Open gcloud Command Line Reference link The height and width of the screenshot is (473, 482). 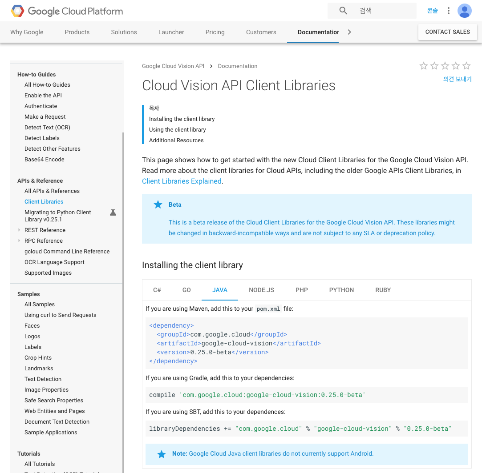[x=67, y=252]
